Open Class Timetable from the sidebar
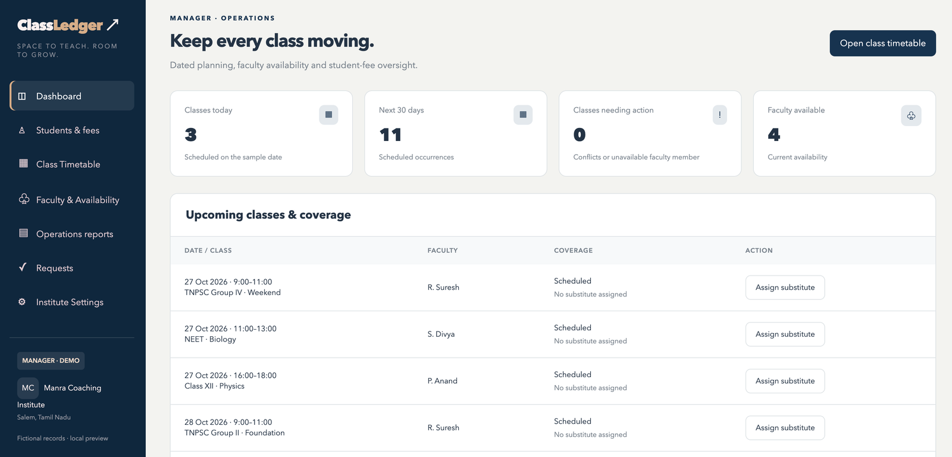 point(72,164)
